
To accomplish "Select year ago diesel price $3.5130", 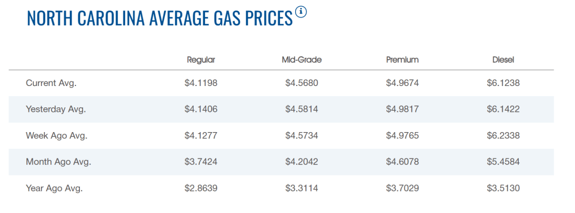I will [x=503, y=188].
